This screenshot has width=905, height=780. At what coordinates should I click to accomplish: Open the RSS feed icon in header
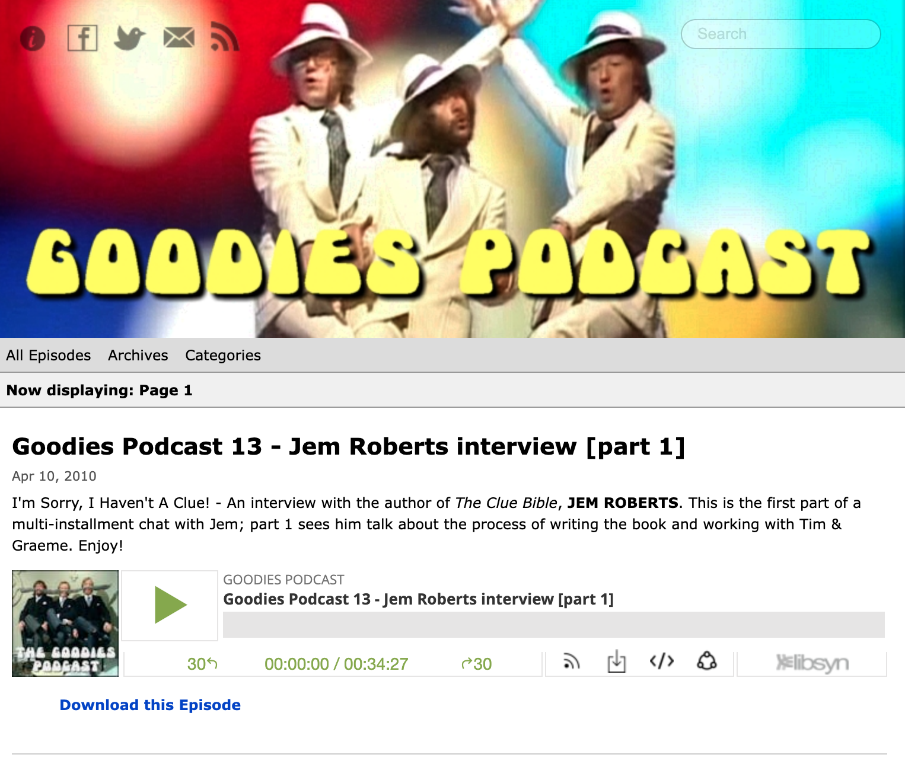tap(225, 38)
